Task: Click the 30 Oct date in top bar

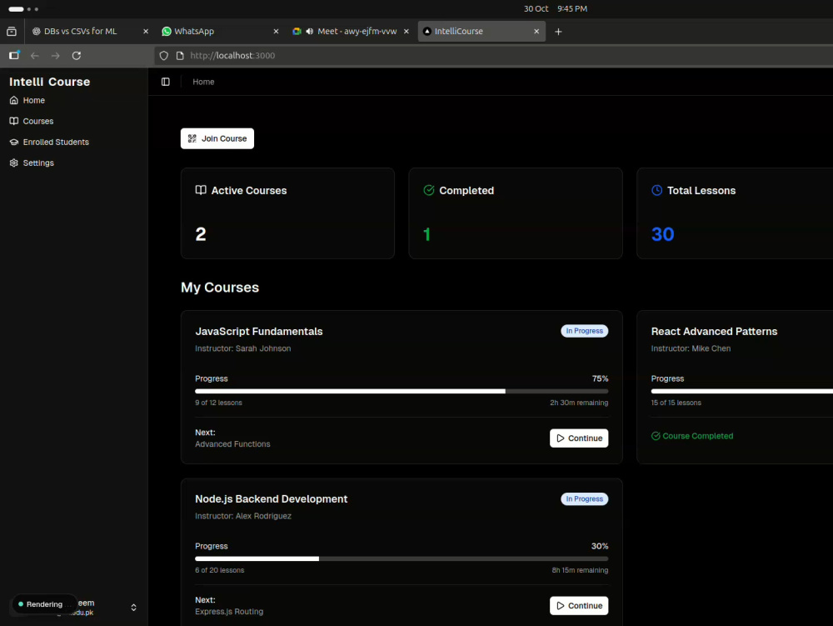Action: pyautogui.click(x=536, y=8)
